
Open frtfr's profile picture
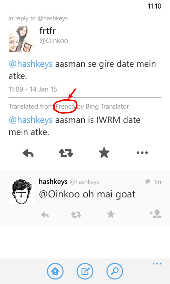21,39
